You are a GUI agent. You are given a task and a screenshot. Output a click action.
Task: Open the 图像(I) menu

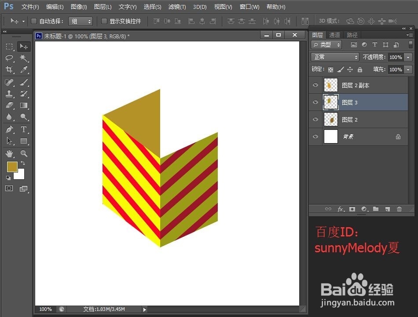click(79, 7)
